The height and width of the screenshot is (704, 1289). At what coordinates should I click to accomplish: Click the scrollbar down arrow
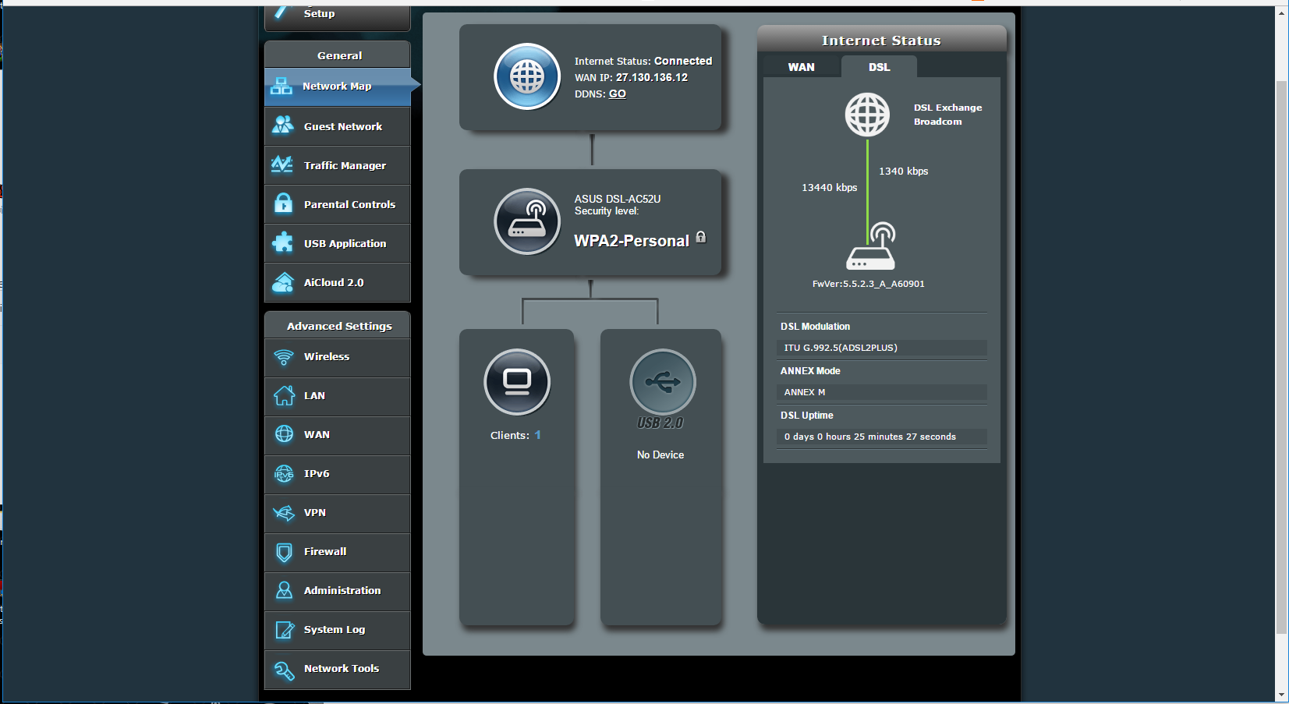1282,695
